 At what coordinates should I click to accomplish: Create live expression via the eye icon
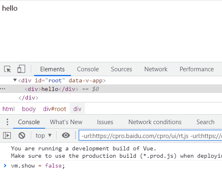click(66, 135)
